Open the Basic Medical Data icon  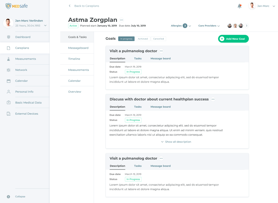(x=9, y=103)
